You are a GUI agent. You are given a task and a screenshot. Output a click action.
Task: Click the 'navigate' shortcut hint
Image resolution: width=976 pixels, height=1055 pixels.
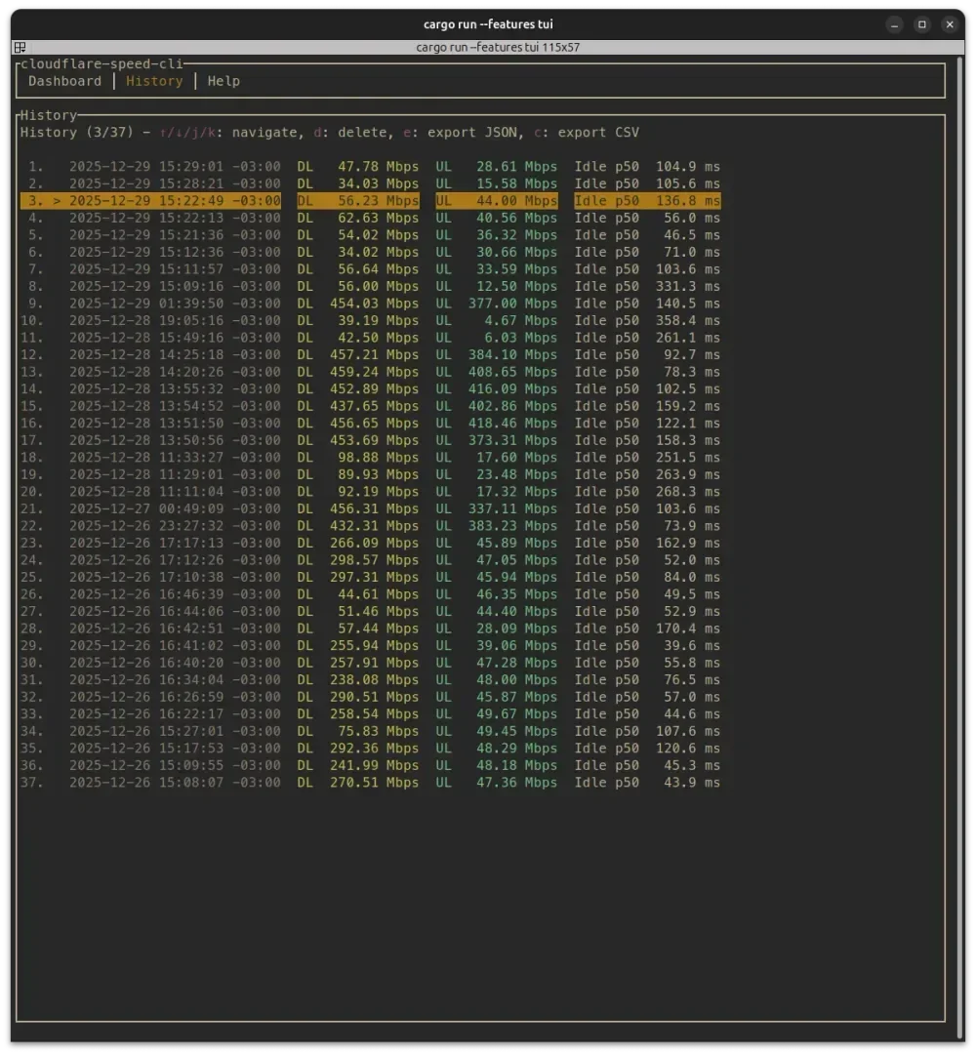coord(264,133)
